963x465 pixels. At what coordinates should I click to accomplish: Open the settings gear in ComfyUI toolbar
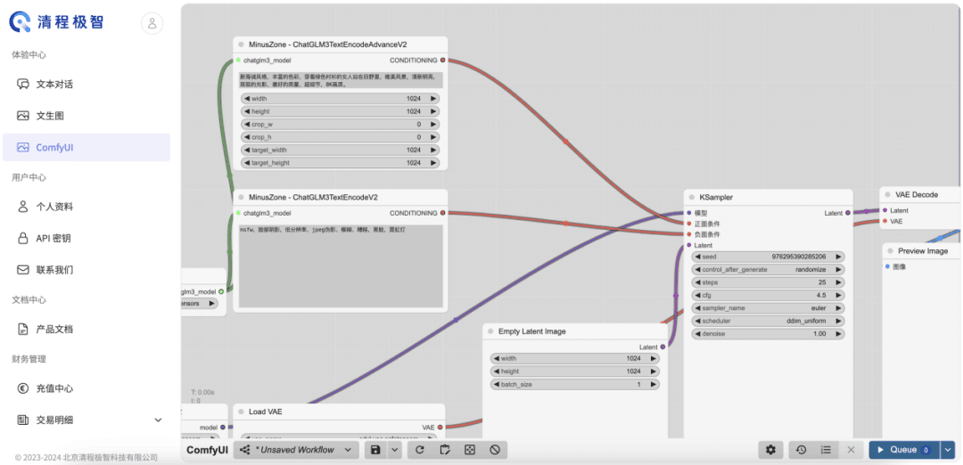click(x=770, y=450)
